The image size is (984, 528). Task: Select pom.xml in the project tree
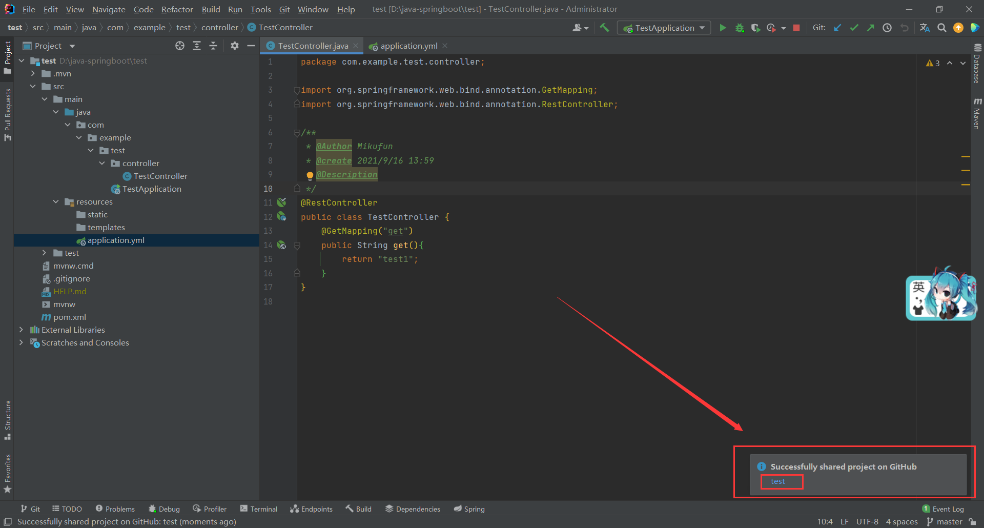click(x=70, y=317)
